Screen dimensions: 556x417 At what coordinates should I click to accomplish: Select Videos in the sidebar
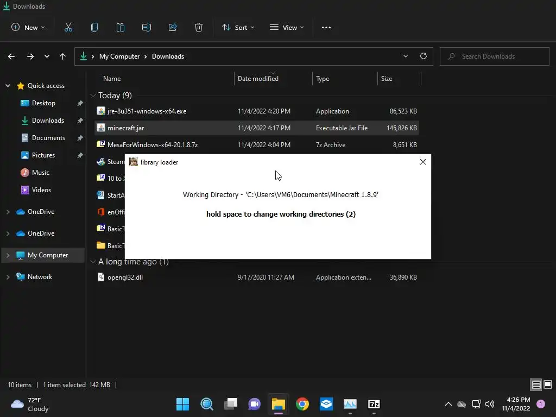pyautogui.click(x=41, y=190)
